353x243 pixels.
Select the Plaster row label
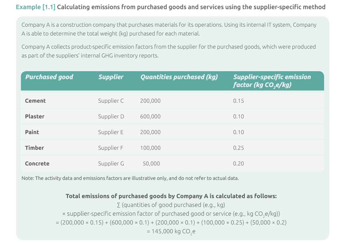[35, 116]
